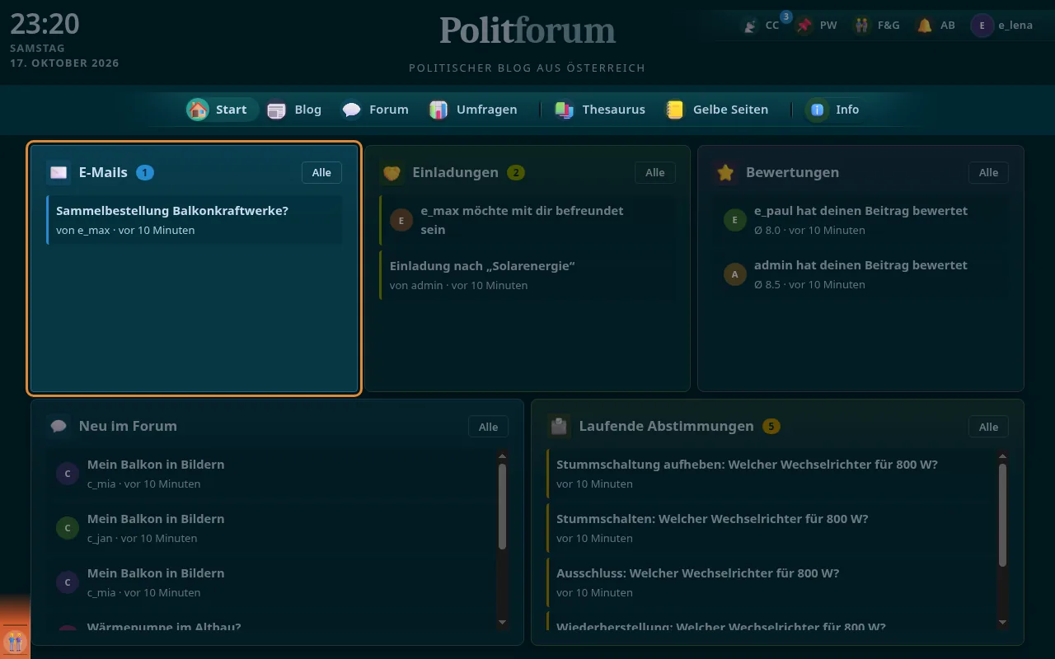Show all Abstimmungen with Alle button
The image size is (1055, 659).
point(988,427)
